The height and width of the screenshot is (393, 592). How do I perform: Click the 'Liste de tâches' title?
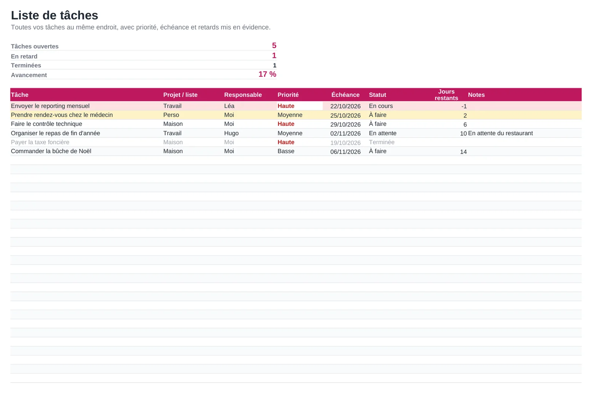(x=54, y=15)
